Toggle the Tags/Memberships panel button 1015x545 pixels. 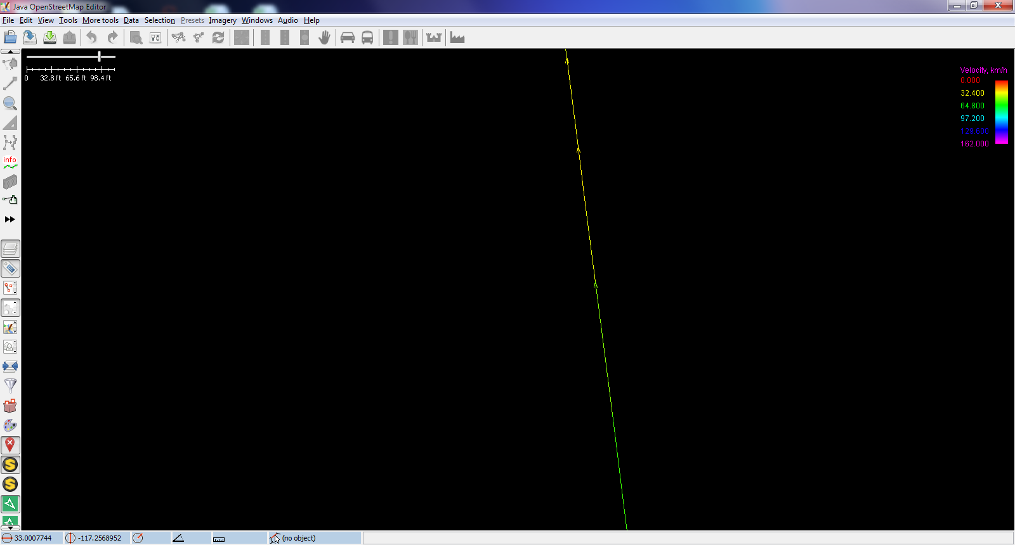click(10, 269)
